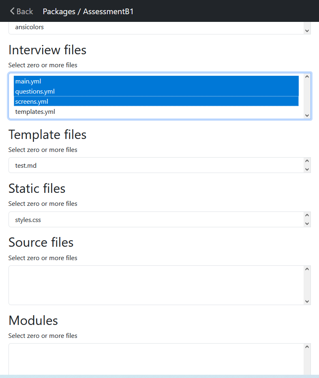Click up arrow of Template files list
The width and height of the screenshot is (319, 378).
pyautogui.click(x=307, y=161)
